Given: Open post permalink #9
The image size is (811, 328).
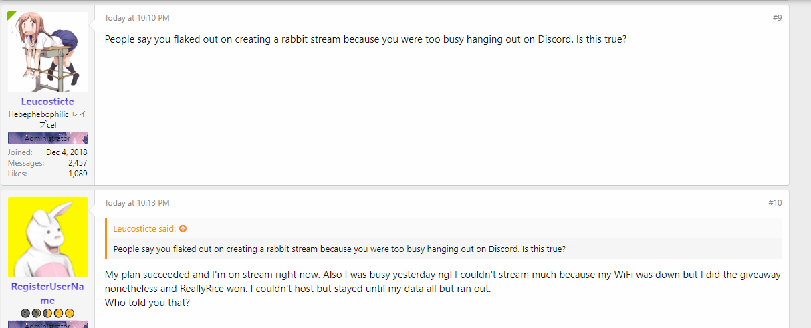Looking at the screenshot, I should click(x=777, y=18).
